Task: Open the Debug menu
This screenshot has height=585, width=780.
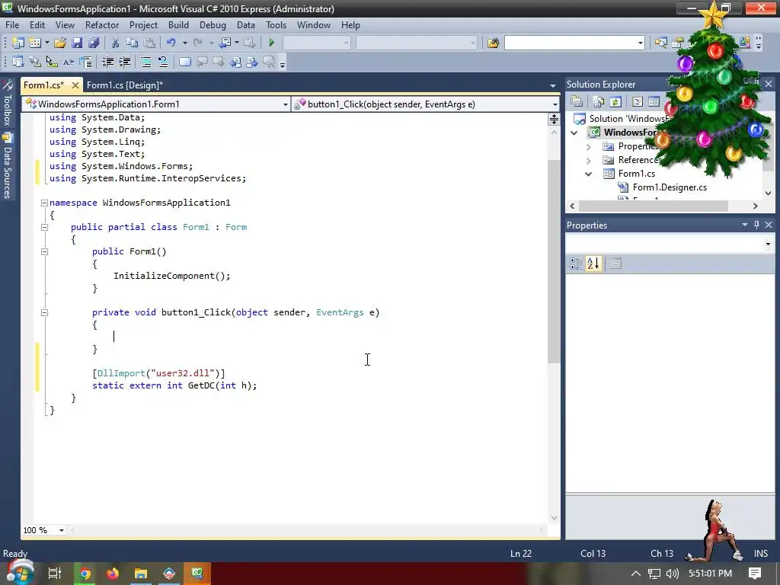Action: [213, 25]
